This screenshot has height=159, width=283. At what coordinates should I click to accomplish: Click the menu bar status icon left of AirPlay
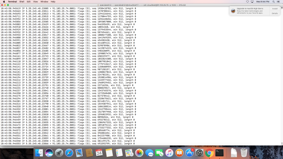[x=248, y=2]
